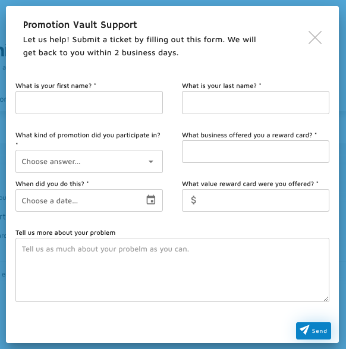
Task: Click the paper plane icon on Send
Action: [304, 329]
